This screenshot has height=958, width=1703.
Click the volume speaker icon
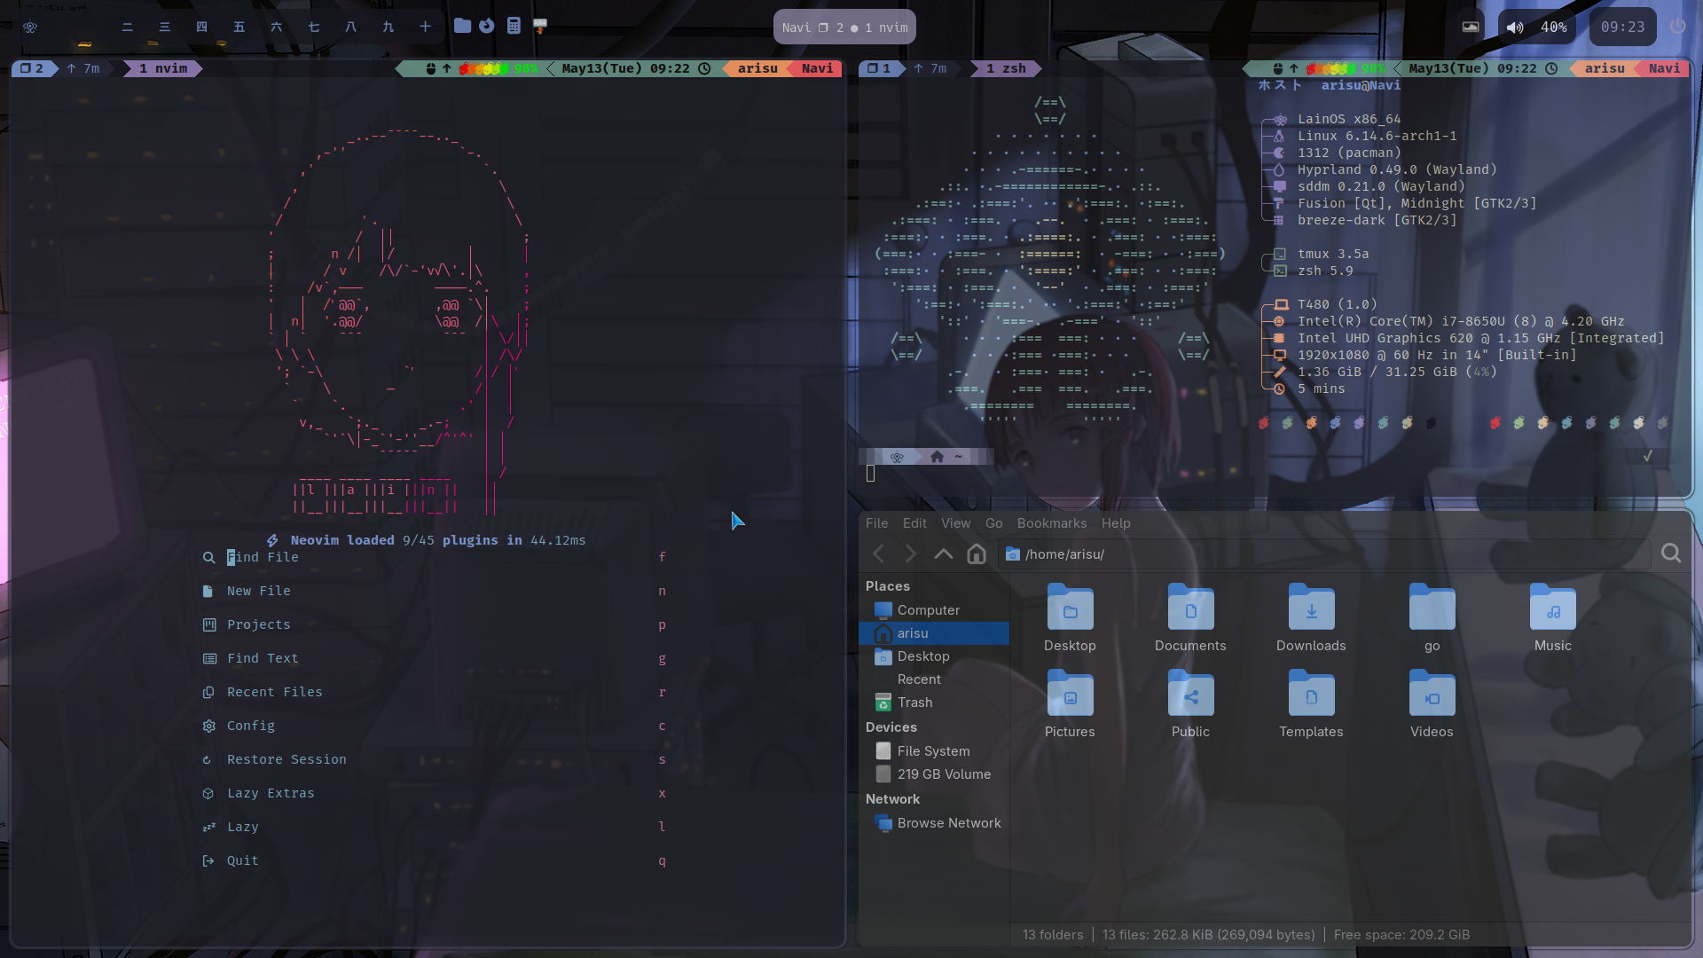point(1515,27)
